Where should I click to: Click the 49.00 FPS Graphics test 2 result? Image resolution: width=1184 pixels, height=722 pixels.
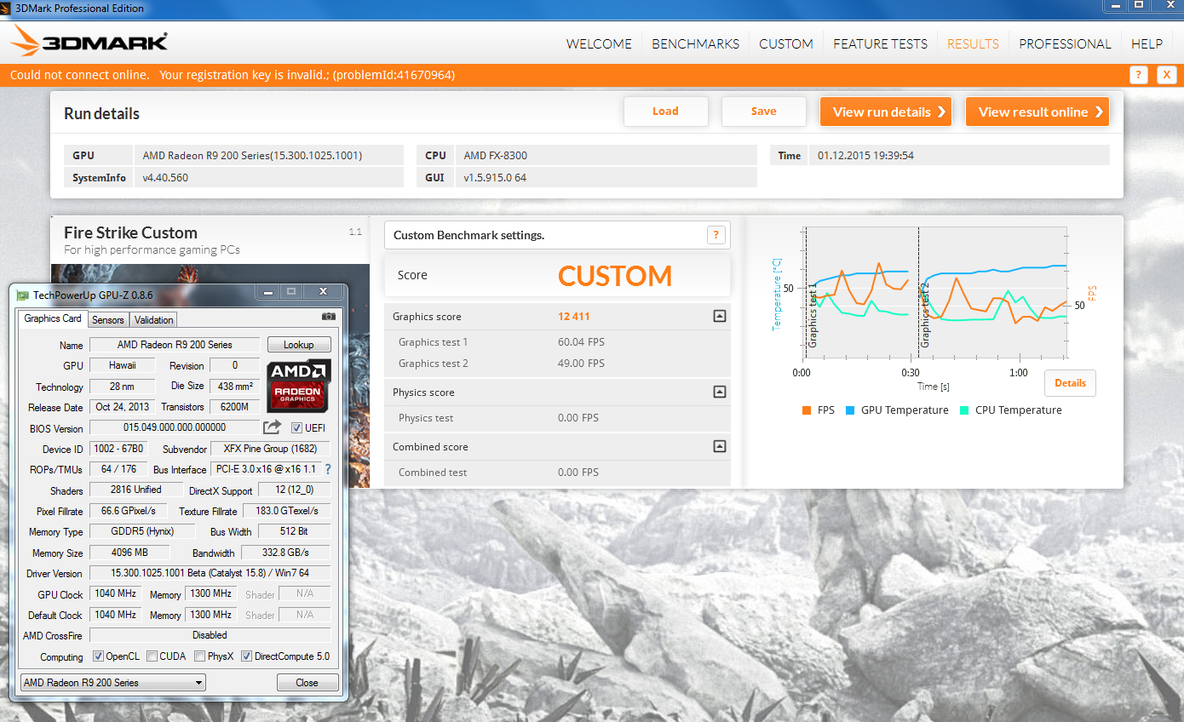pyautogui.click(x=581, y=364)
